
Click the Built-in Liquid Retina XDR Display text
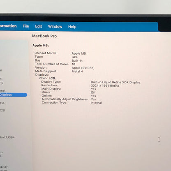(x=116, y=82)
